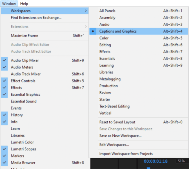
Task: Select Captions and Graphics workspace
Action: point(118,31)
